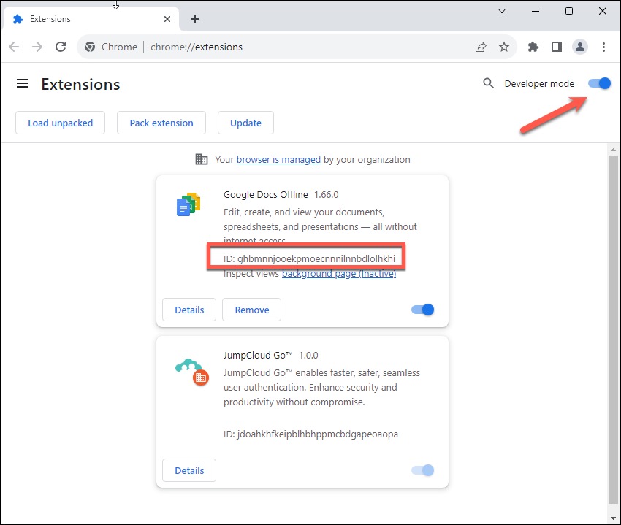Click the Load unpacked button
The height and width of the screenshot is (525, 621).
60,123
